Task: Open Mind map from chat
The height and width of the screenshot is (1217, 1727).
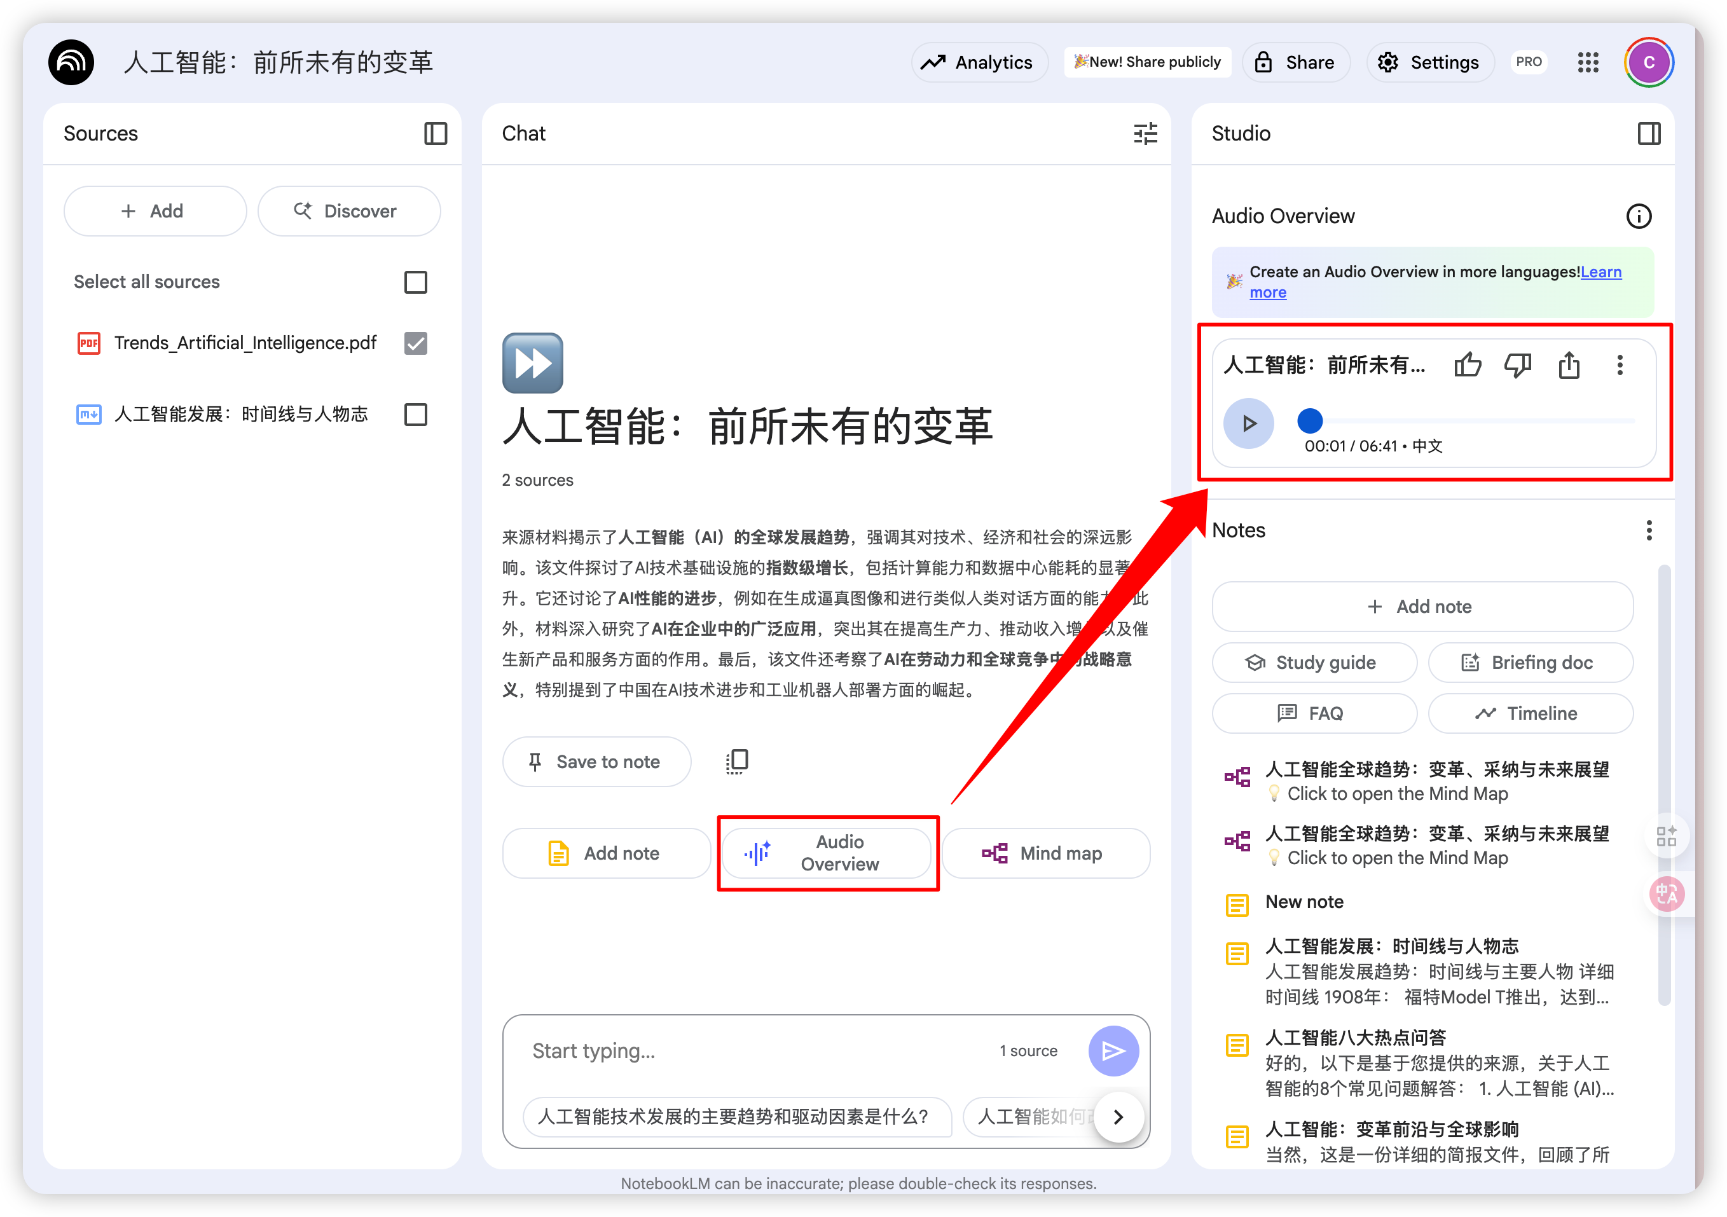Action: pyautogui.click(x=1045, y=854)
